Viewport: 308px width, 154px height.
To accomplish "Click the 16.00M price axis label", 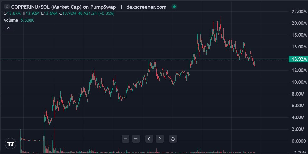I will pos(299,47).
